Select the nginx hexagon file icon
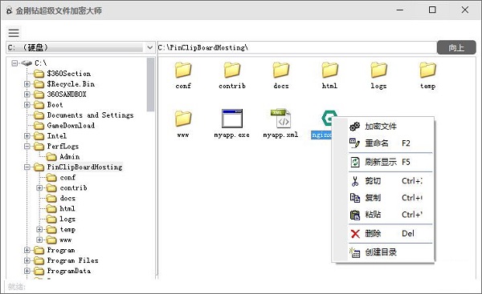Viewport: 482px width, 294px height. (329, 119)
